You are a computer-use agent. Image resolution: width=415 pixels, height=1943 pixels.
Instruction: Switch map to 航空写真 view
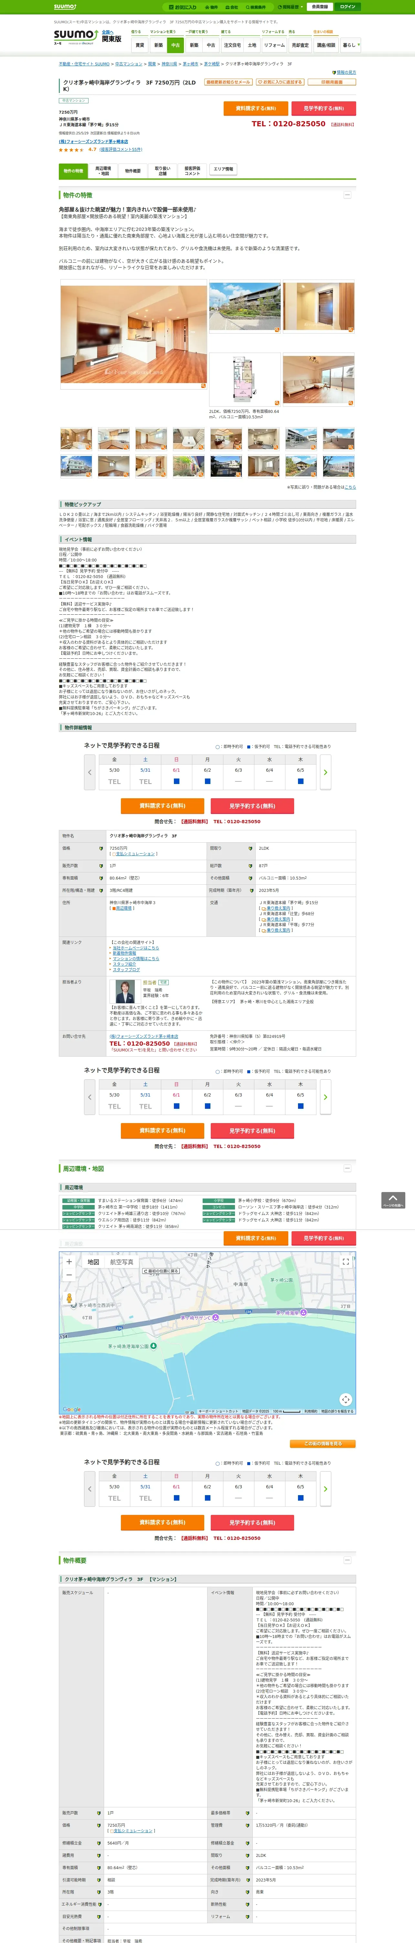[122, 1262]
